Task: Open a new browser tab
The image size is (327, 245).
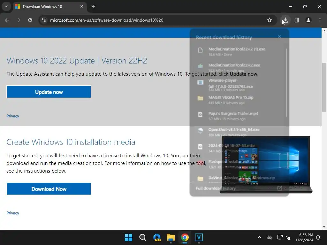Action: pos(93,6)
